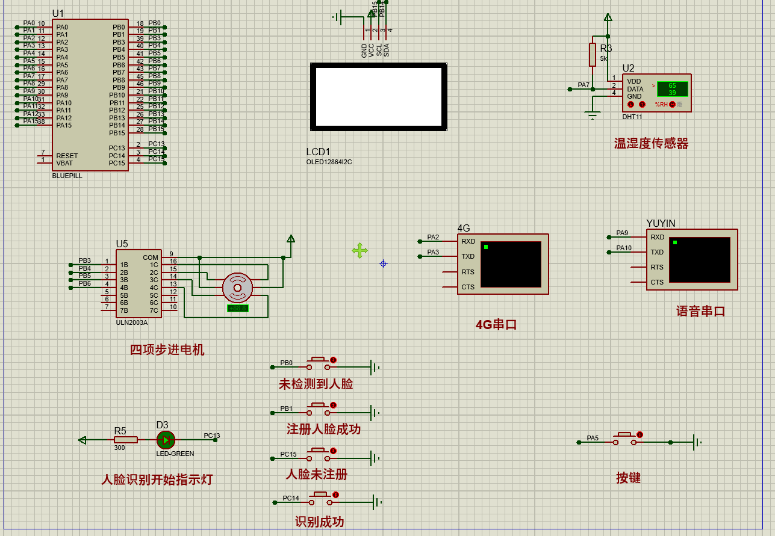
Task: Click the 4G串口 text label
Action: [x=496, y=325]
